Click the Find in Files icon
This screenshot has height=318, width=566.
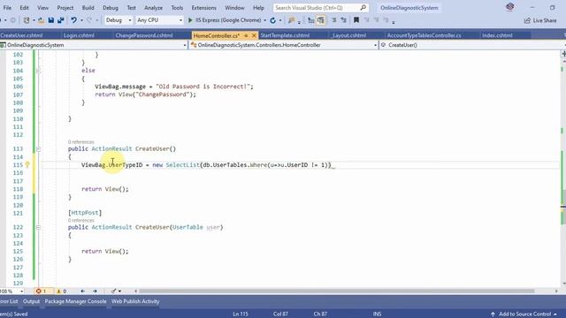click(291, 20)
